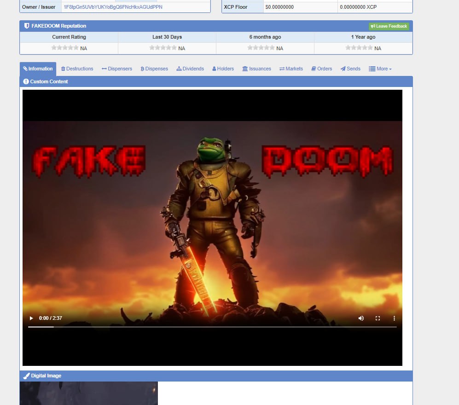Click the Leave Feedback button
This screenshot has width=459, height=405.
tap(389, 26)
